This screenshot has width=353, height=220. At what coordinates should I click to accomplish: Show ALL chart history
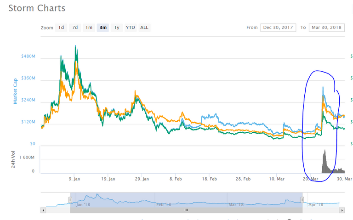click(144, 28)
